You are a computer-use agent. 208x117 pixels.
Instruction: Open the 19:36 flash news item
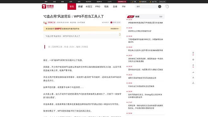[145, 23]
